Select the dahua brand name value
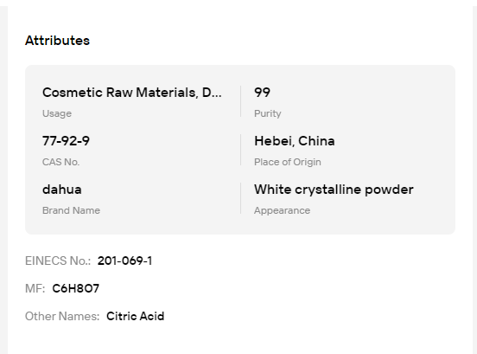Viewport: 477px width, 354px height. point(61,190)
